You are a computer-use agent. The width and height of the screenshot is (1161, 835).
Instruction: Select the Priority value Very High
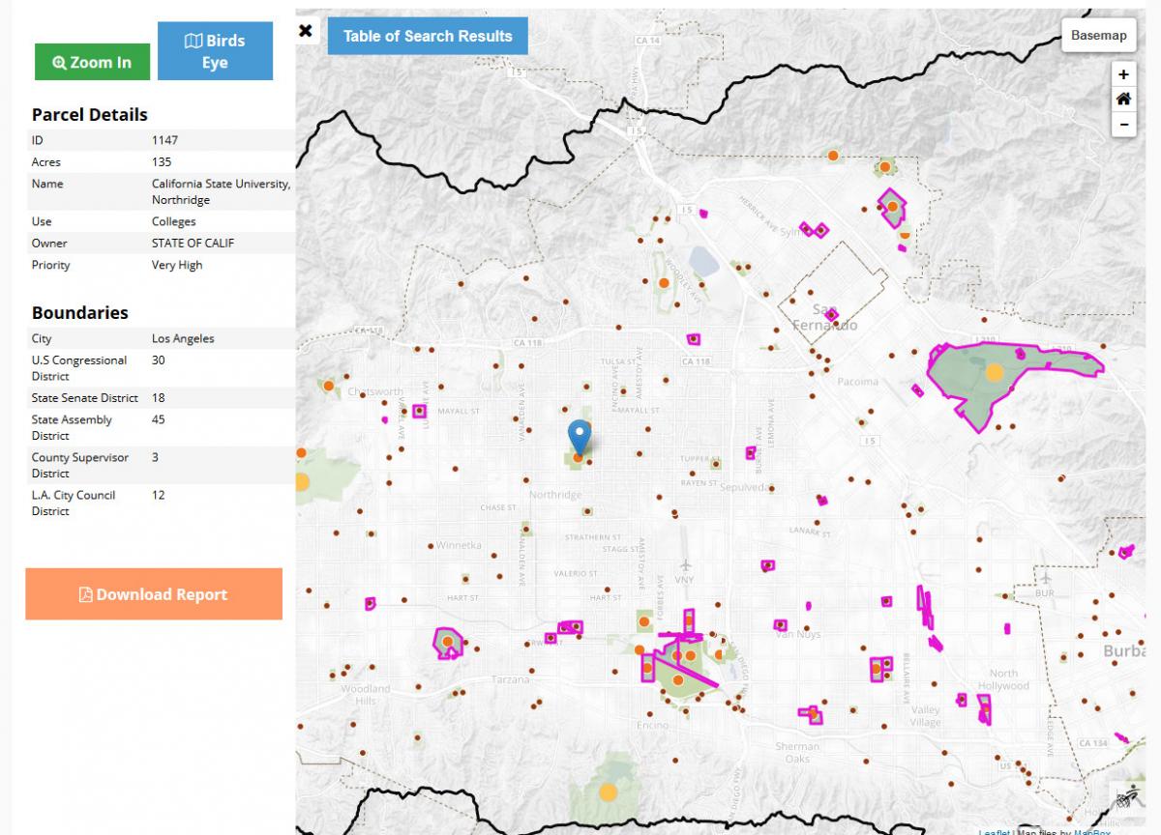[177, 265]
